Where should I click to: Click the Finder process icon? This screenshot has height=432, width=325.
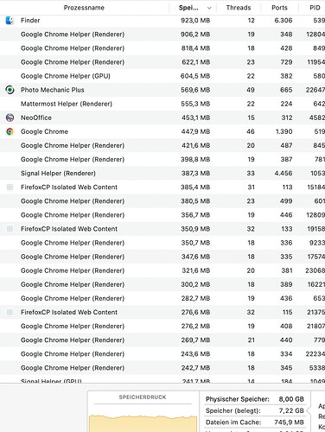tap(10, 21)
